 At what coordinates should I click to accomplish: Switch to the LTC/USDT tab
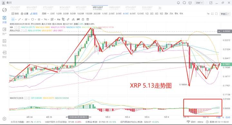[x=15, y=8]
